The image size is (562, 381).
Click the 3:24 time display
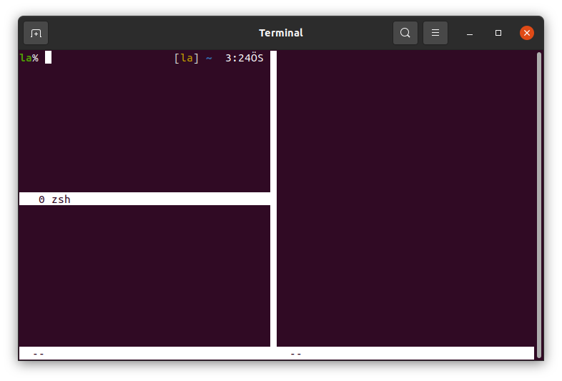244,58
